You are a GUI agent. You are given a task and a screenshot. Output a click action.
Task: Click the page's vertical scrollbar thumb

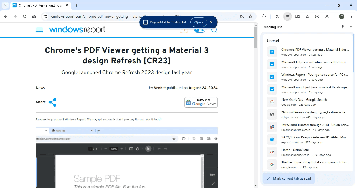tap(256, 37)
